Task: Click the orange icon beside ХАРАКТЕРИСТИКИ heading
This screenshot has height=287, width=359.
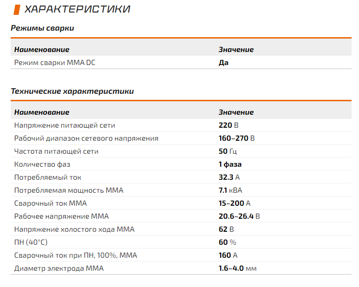Action: tap(17, 10)
